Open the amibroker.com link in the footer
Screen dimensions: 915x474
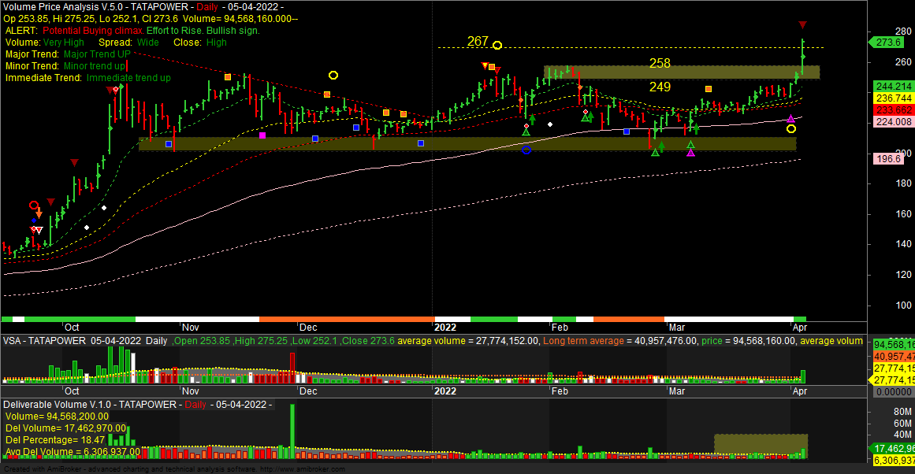click(303, 469)
